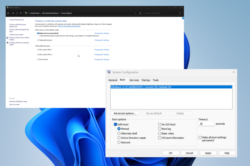Click the magnifier icon in Search Control Panel
Image resolution: width=250 pixels, height=166 pixels.
(180, 13)
